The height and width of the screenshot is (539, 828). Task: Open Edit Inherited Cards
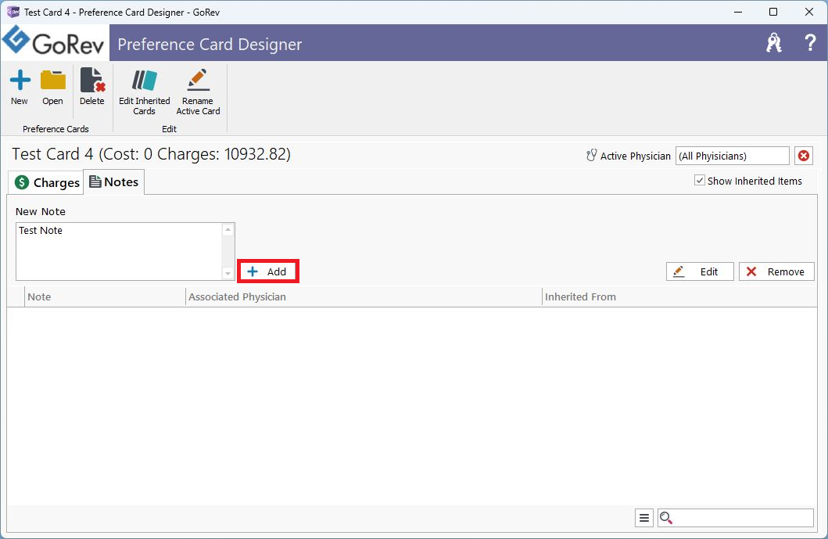(144, 92)
